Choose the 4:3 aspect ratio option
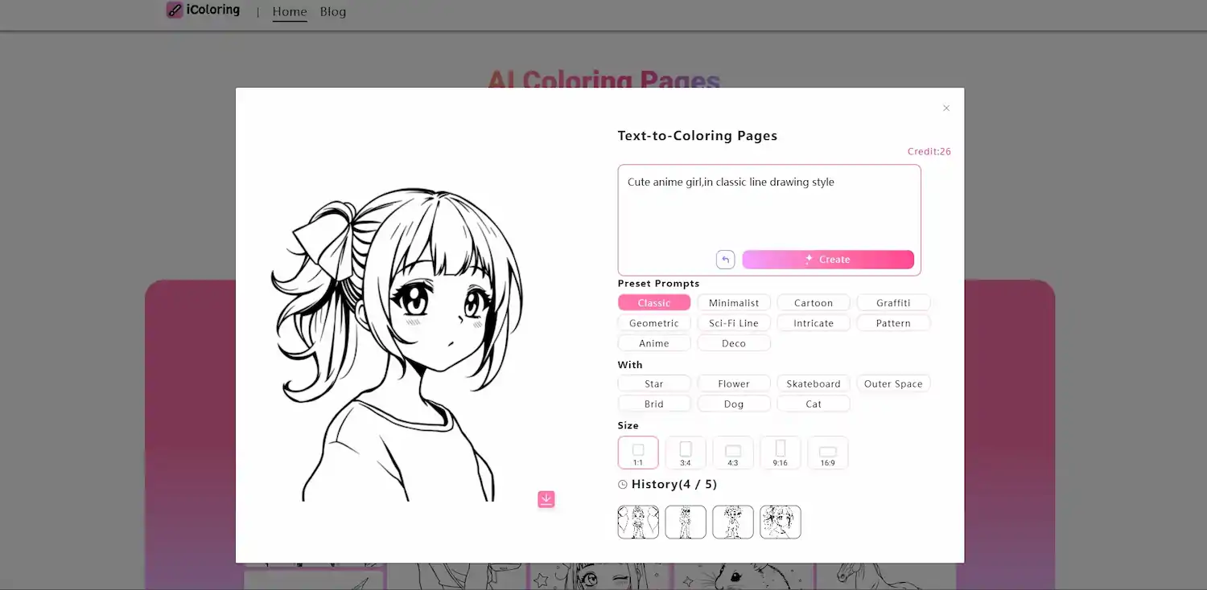The height and width of the screenshot is (590, 1207). 733,453
